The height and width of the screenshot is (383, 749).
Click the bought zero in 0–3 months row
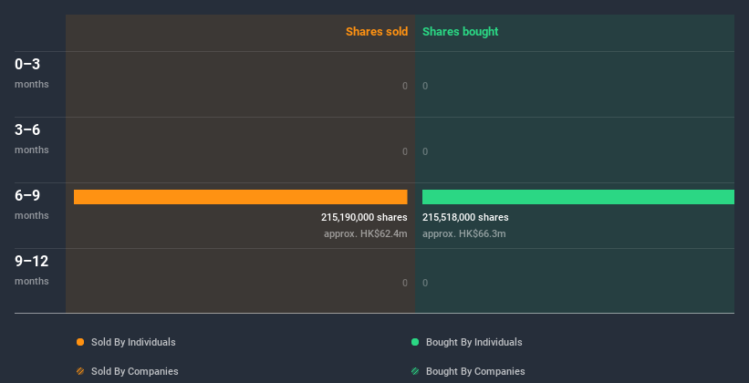pyautogui.click(x=425, y=86)
